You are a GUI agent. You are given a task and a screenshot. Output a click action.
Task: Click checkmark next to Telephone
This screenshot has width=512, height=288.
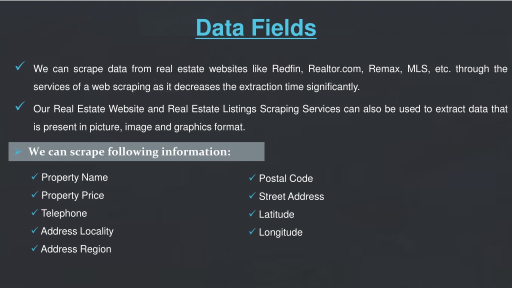click(x=34, y=212)
